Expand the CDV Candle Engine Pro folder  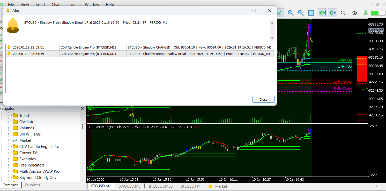[8, 146]
